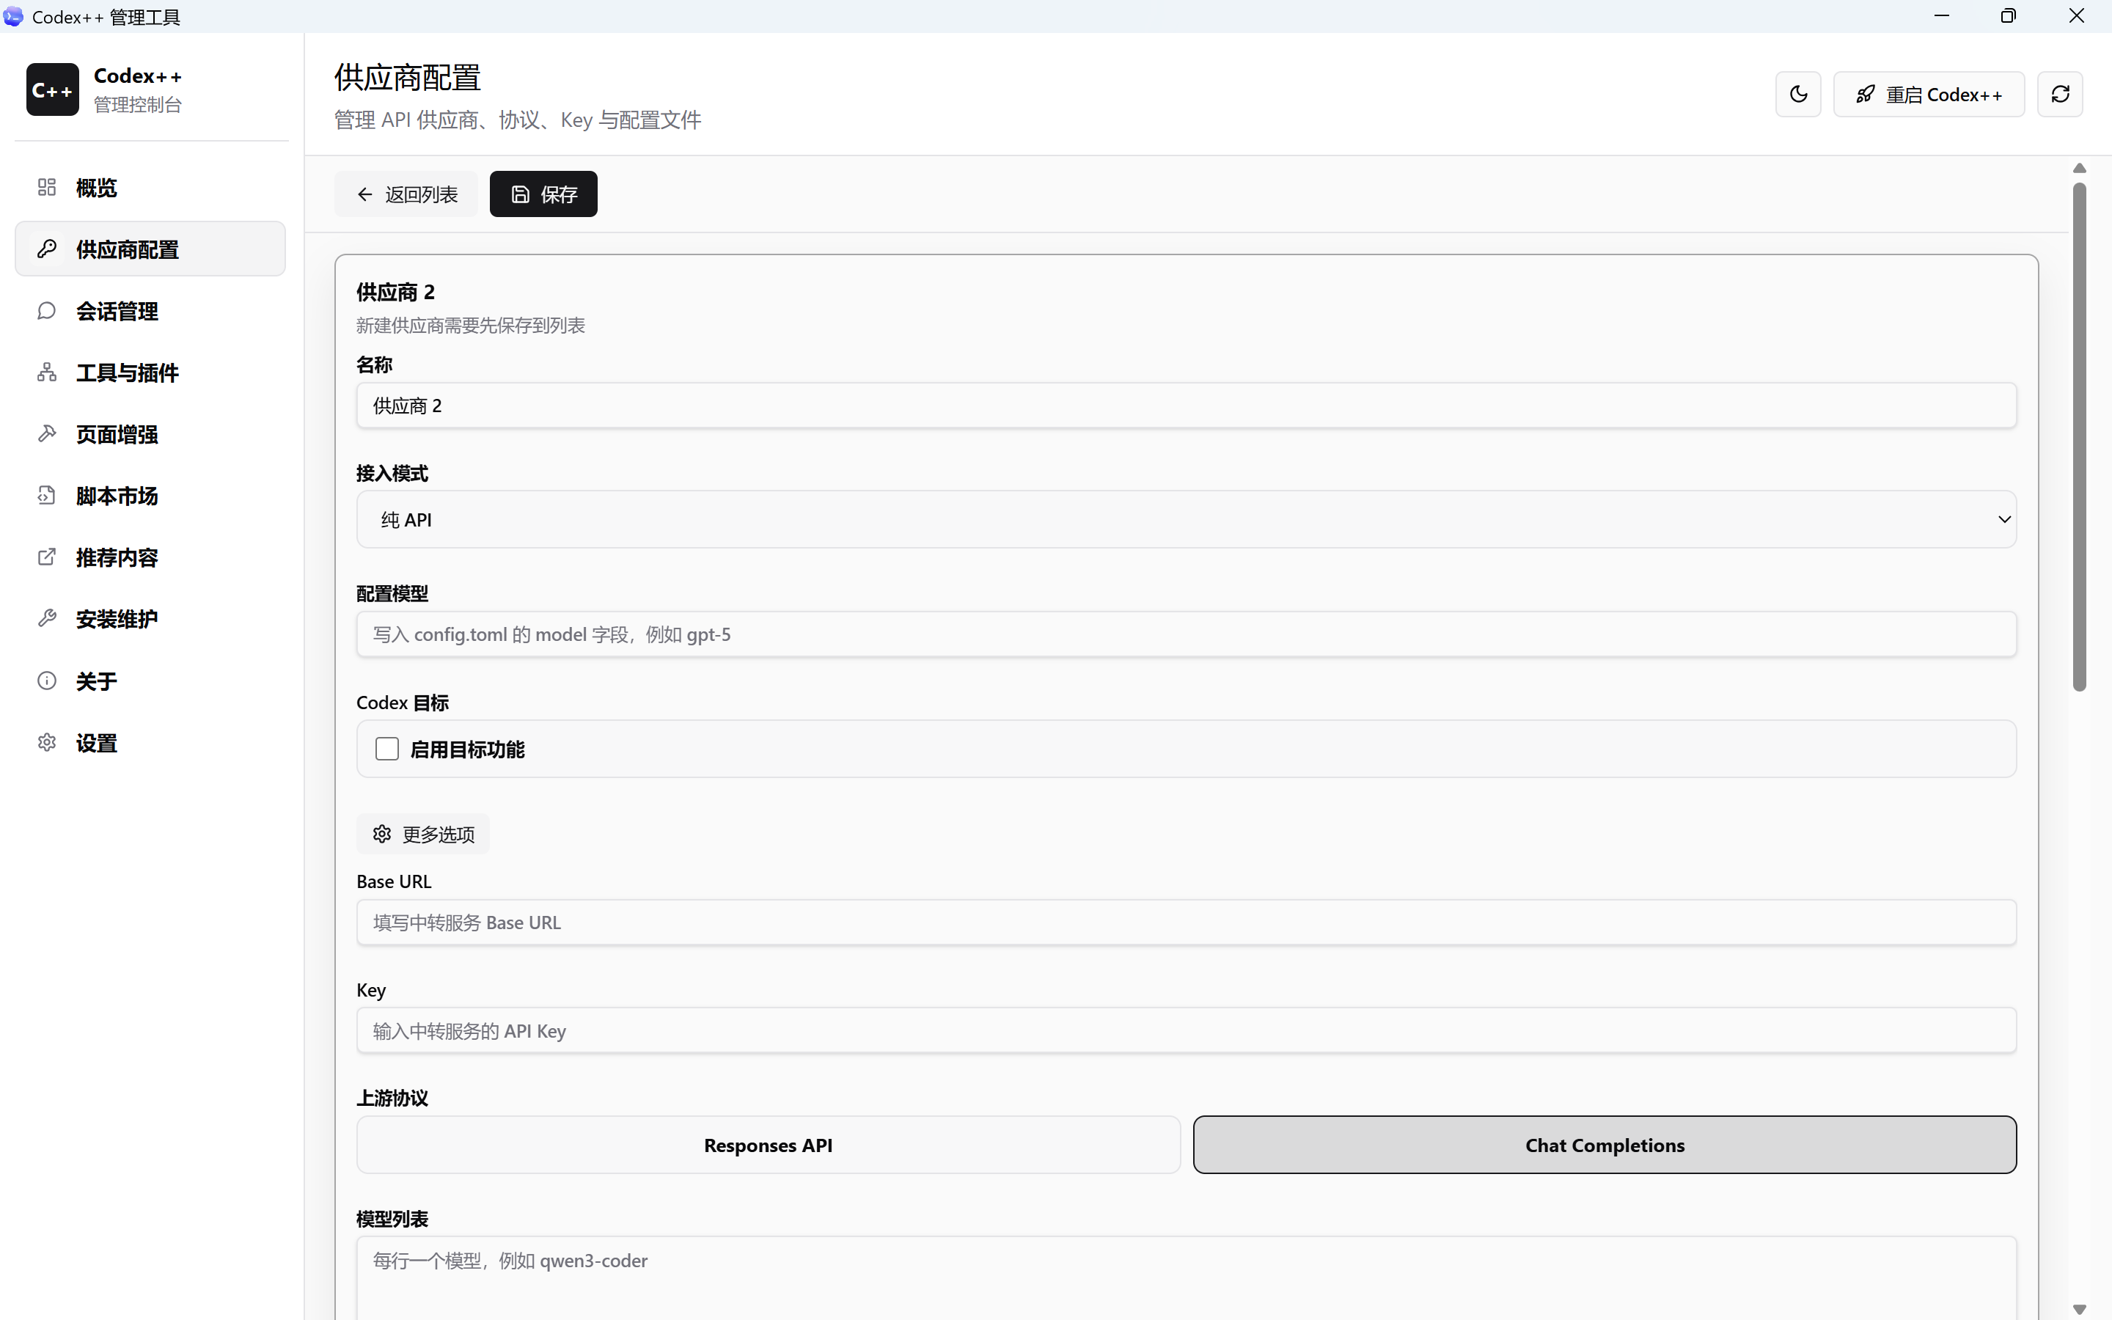Click the 脚本市场 script file icon
The image size is (2112, 1320).
(47, 496)
